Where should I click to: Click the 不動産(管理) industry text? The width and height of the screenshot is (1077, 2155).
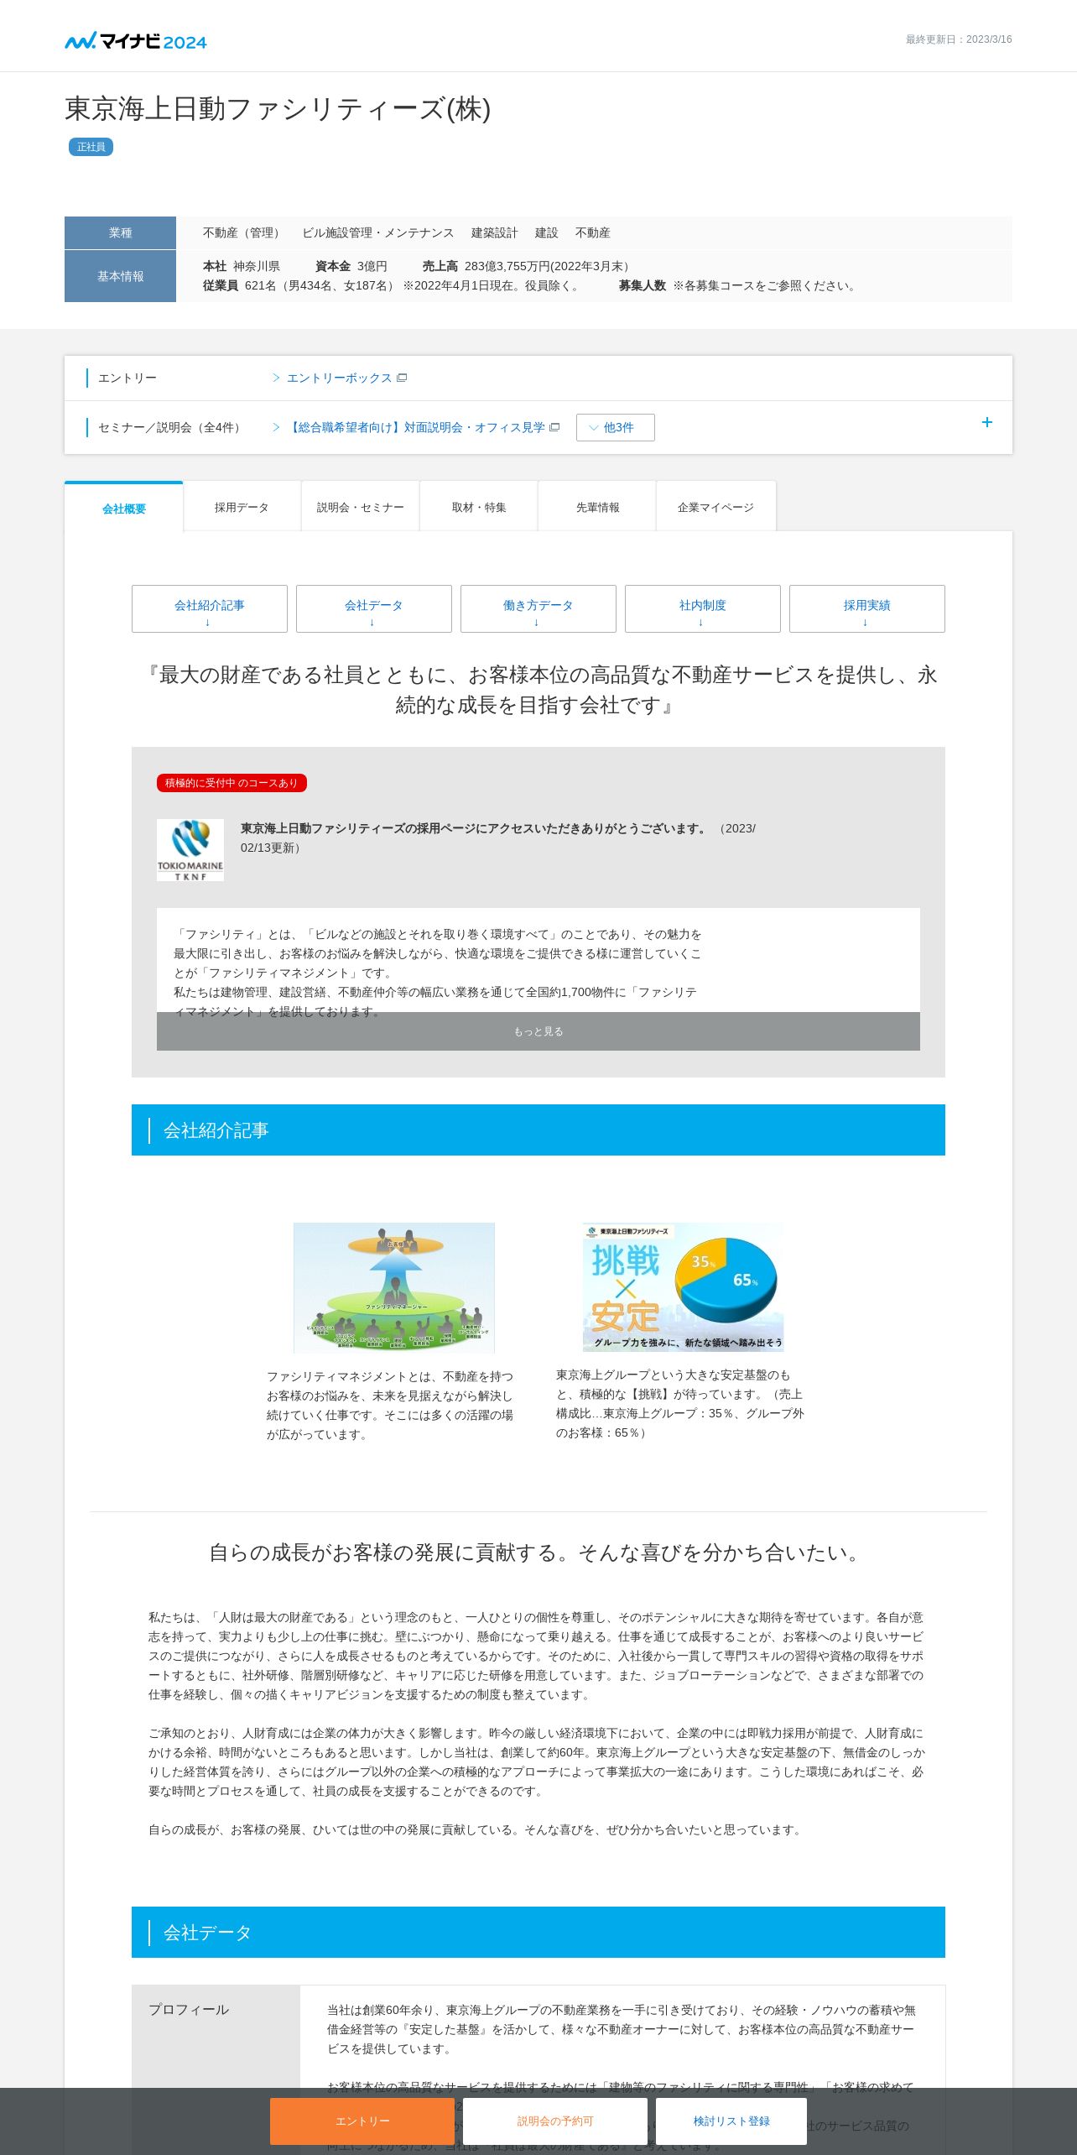point(244,233)
